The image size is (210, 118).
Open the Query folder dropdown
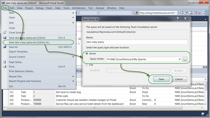pos(179,59)
